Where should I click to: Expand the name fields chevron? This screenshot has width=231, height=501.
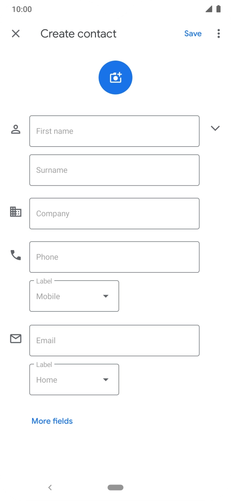point(215,128)
